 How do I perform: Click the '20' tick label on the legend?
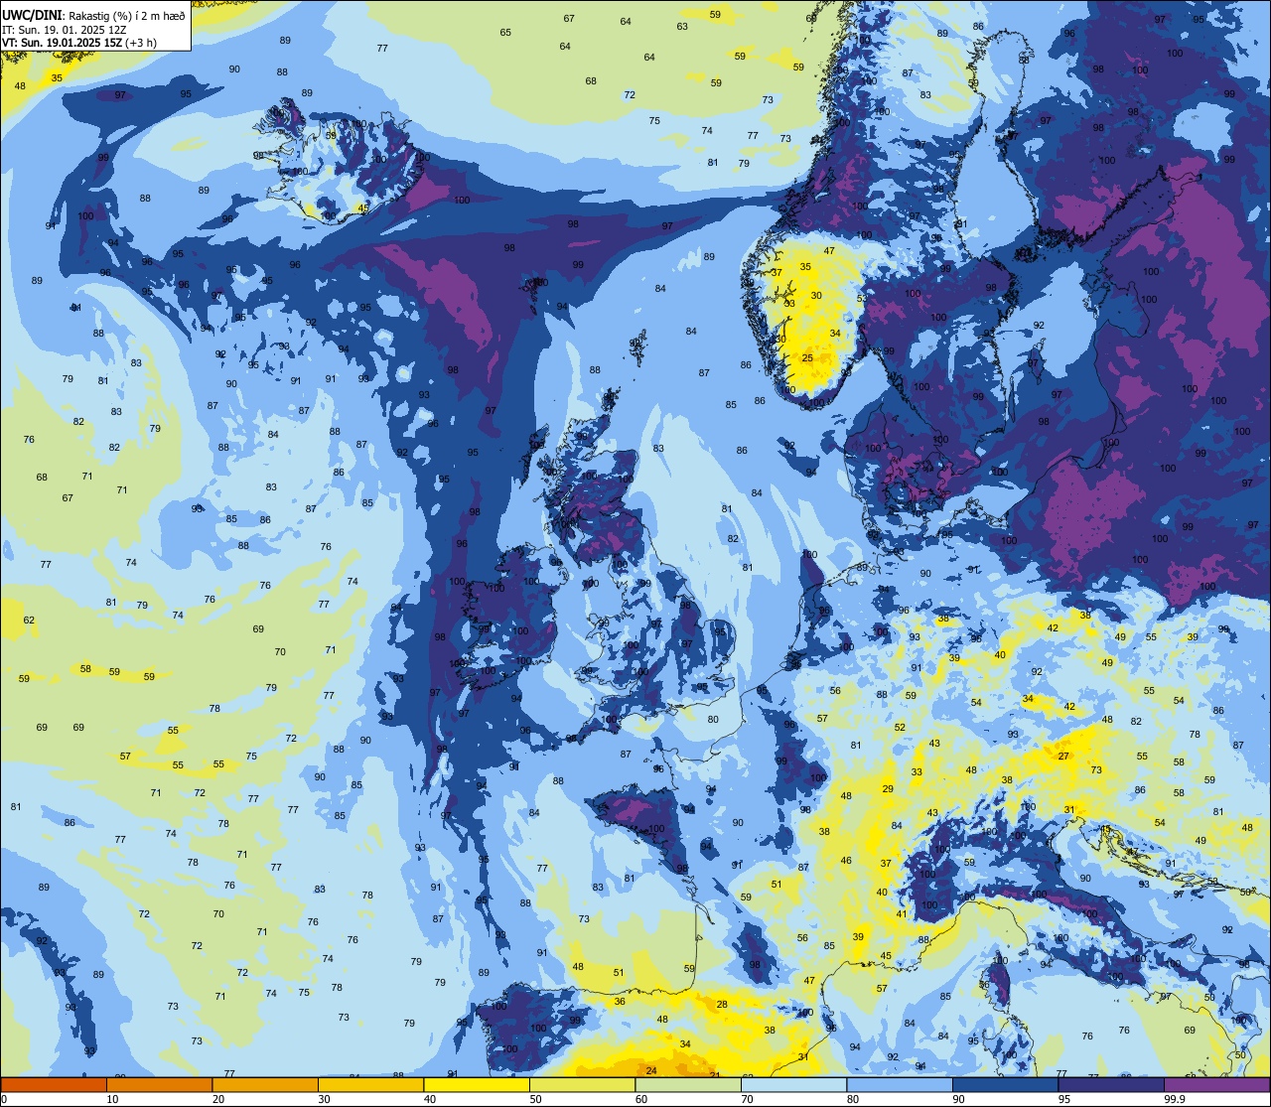pyautogui.click(x=218, y=1099)
